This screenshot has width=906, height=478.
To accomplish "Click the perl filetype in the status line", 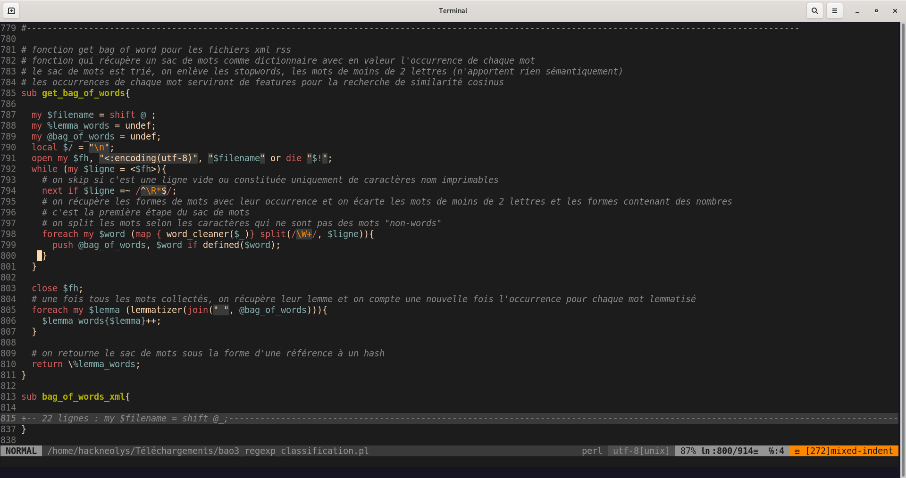I will click(592, 451).
